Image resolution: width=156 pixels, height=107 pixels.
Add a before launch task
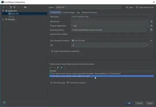pos(51,67)
